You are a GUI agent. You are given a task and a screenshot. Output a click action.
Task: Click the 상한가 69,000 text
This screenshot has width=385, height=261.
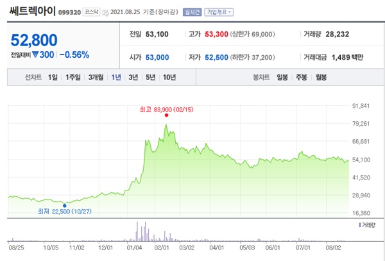[x=252, y=35]
